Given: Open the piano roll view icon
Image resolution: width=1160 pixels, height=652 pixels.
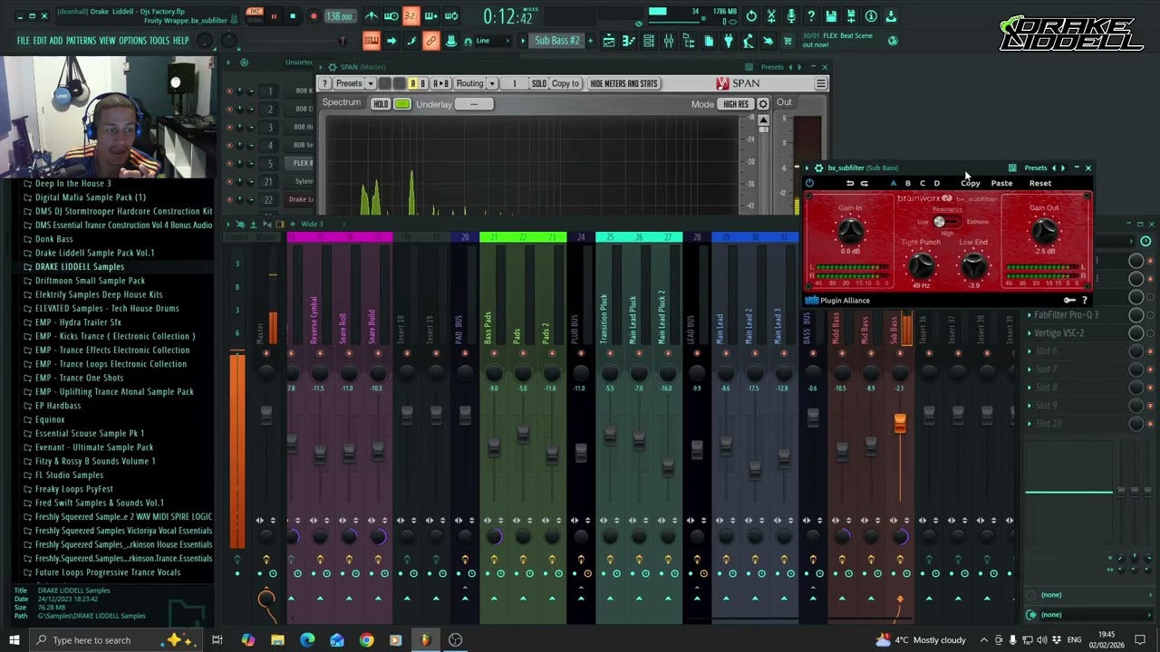Looking at the screenshot, I should point(629,41).
